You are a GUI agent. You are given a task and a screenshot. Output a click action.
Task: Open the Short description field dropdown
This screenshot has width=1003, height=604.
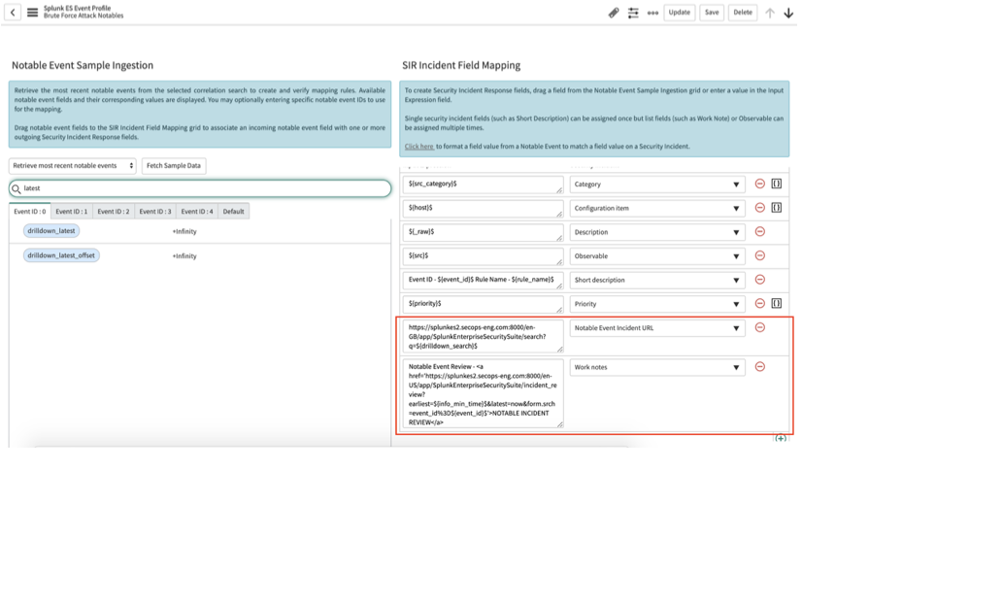click(x=657, y=281)
